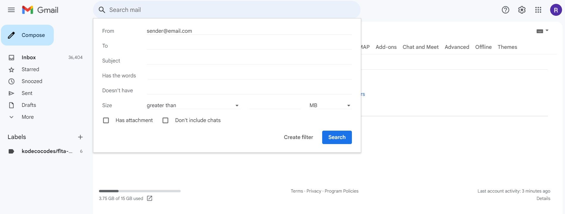
Task: Enable the Has attachment checkbox
Action: (x=106, y=120)
